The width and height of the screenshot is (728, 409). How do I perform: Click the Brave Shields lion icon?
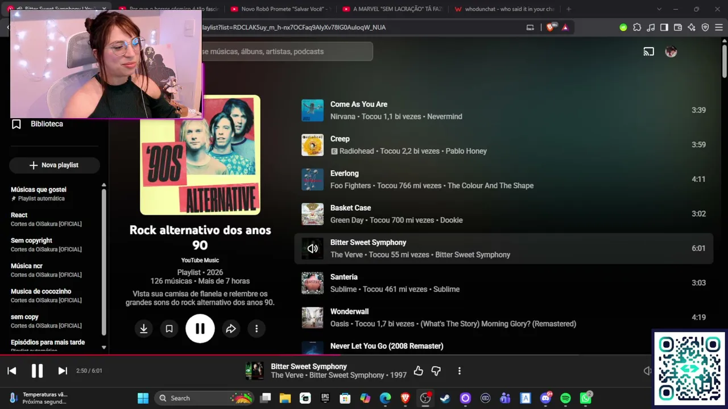[551, 27]
